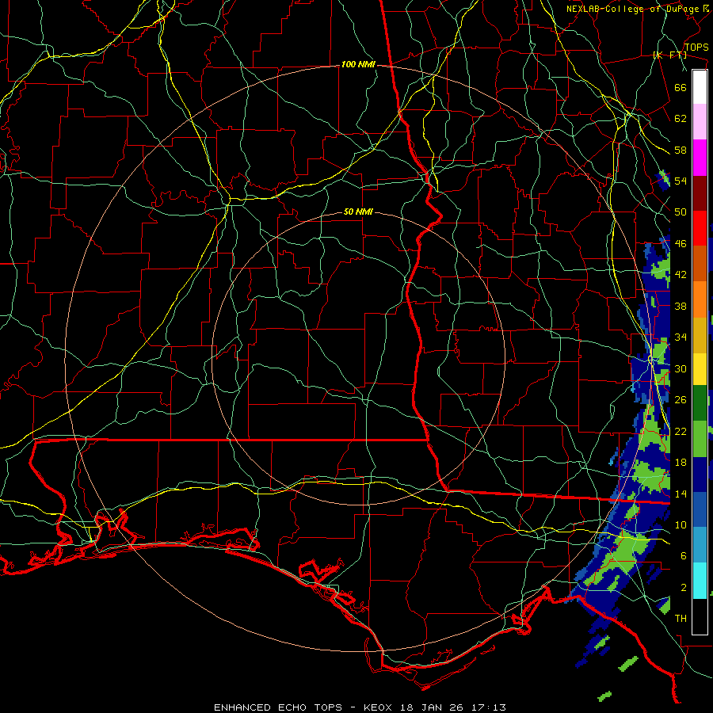Click legend value 34
Screen dimensions: 713x713
point(681,337)
